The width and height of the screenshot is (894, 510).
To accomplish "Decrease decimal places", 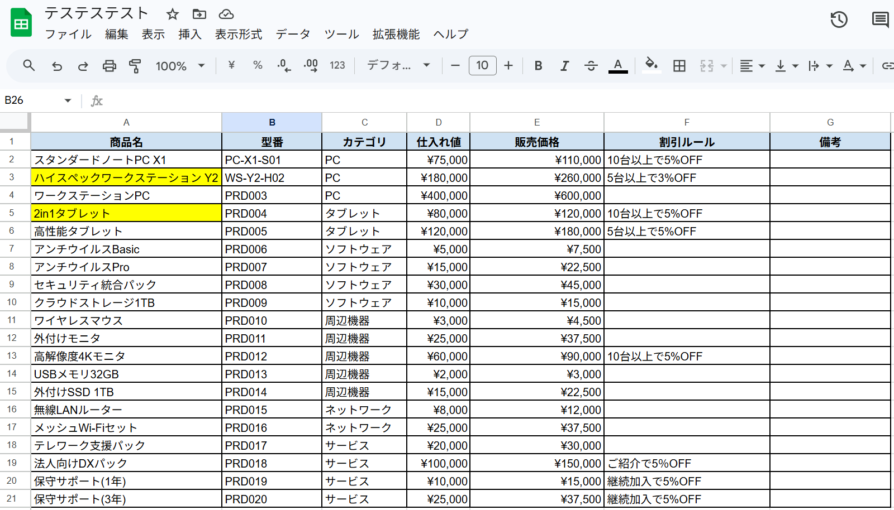I will tap(284, 65).
